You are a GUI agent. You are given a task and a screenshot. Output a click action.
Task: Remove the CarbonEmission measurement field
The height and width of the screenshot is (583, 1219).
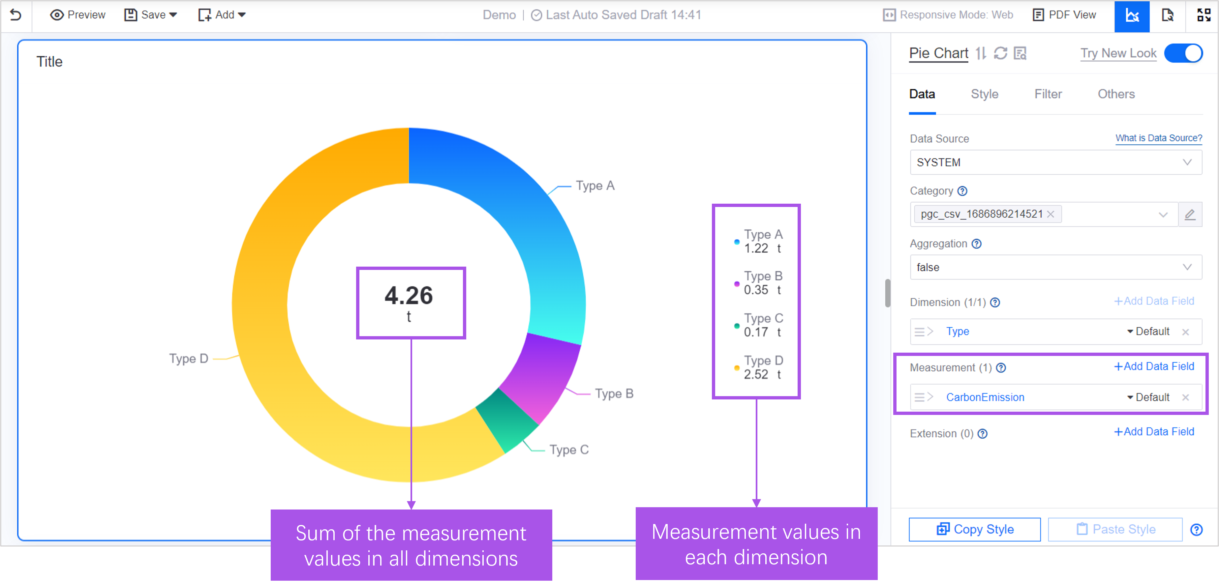point(1185,398)
